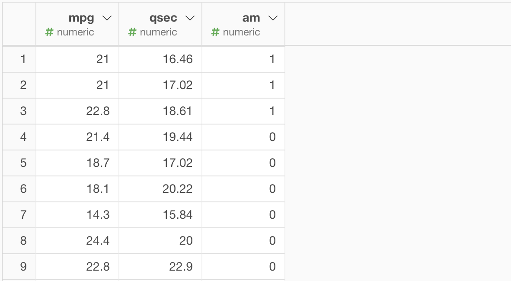Click the mpg cell showing 14.3
Viewport: 511px width, 281px height.
point(98,215)
